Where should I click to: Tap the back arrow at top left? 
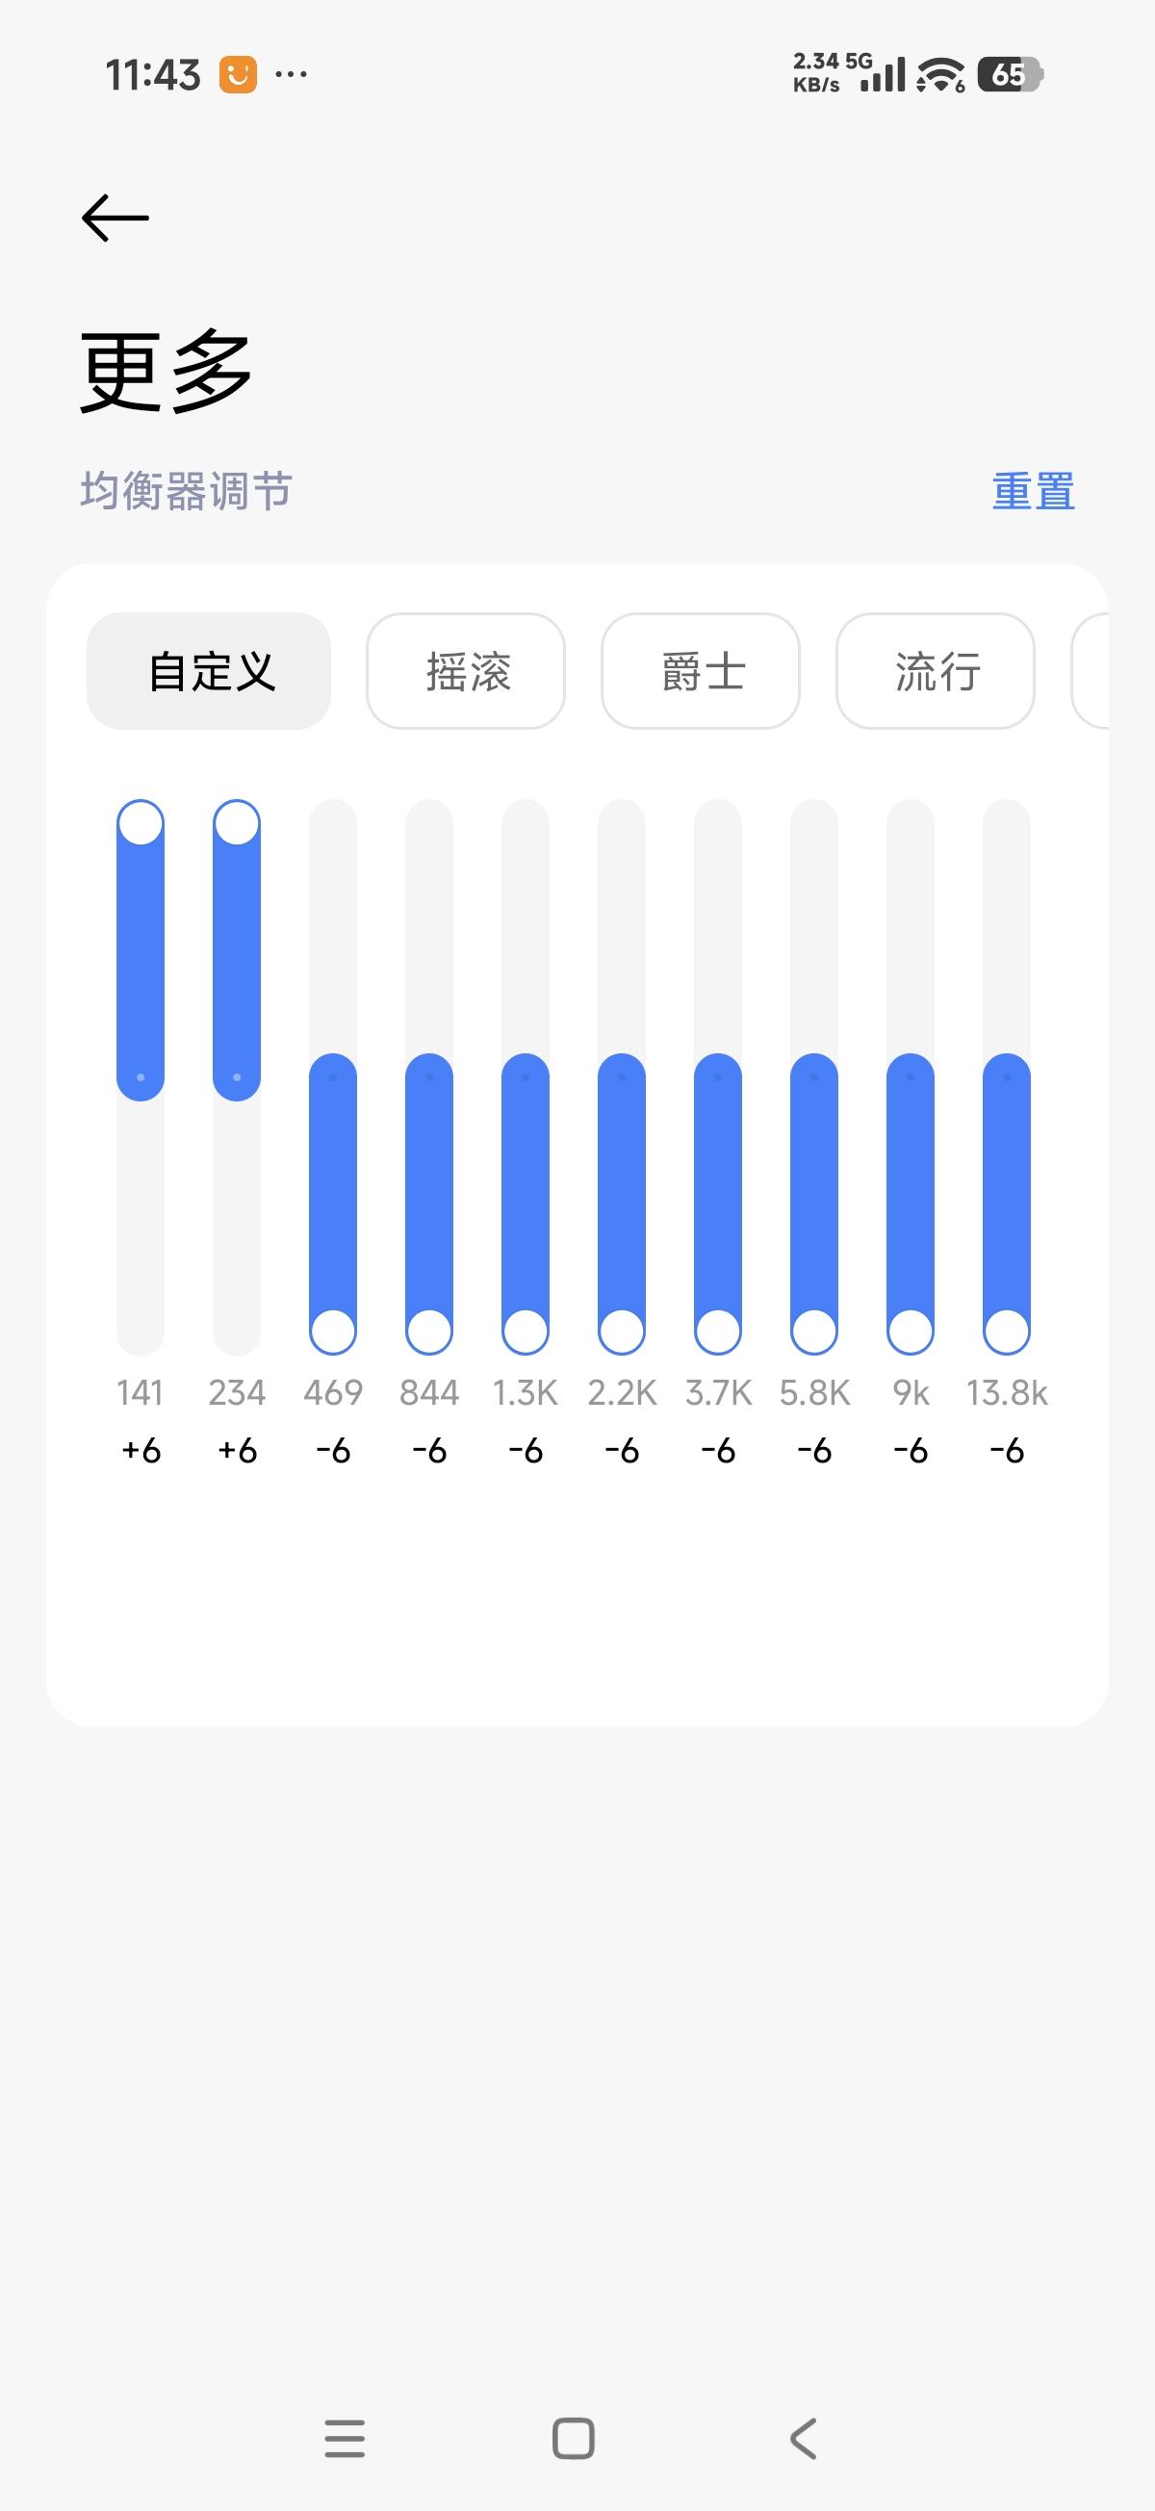pos(115,218)
